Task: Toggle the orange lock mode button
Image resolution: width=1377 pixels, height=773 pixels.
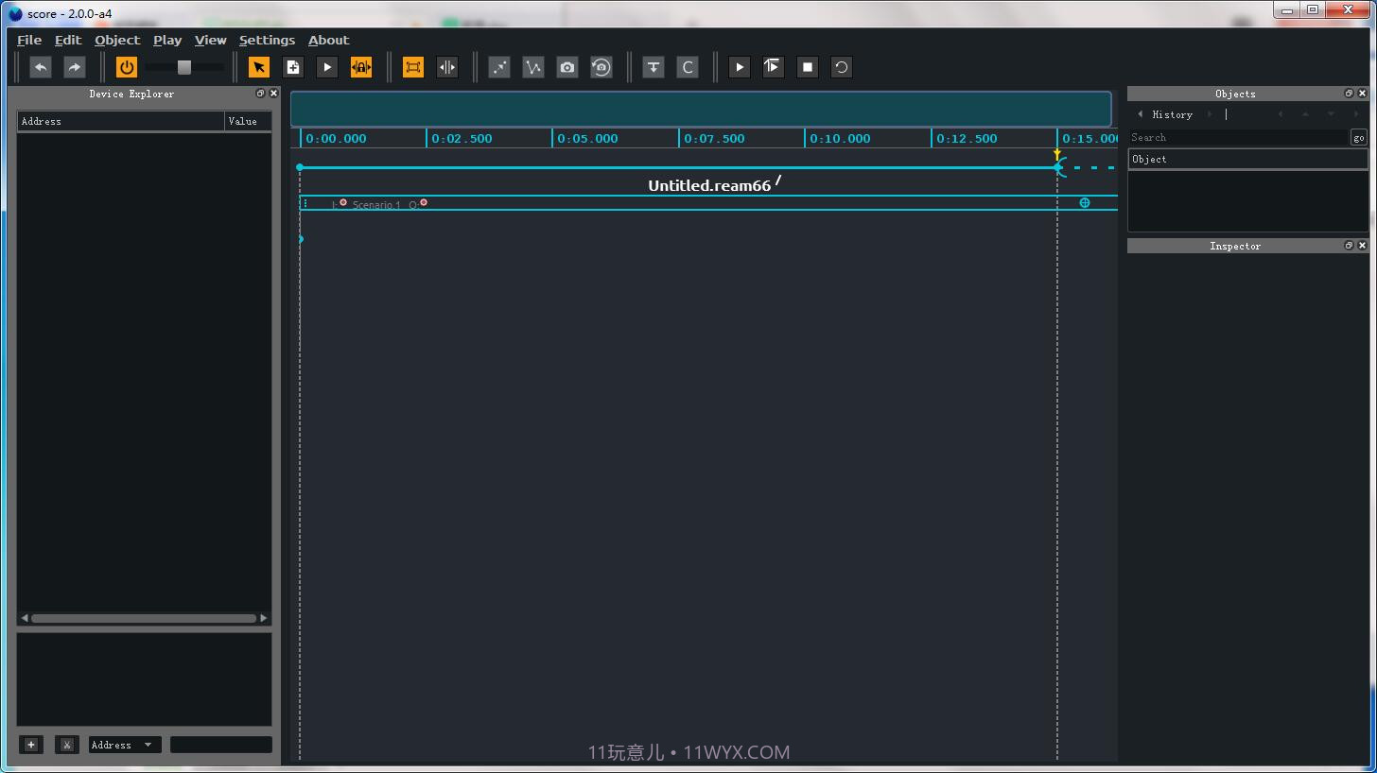Action: click(361, 67)
